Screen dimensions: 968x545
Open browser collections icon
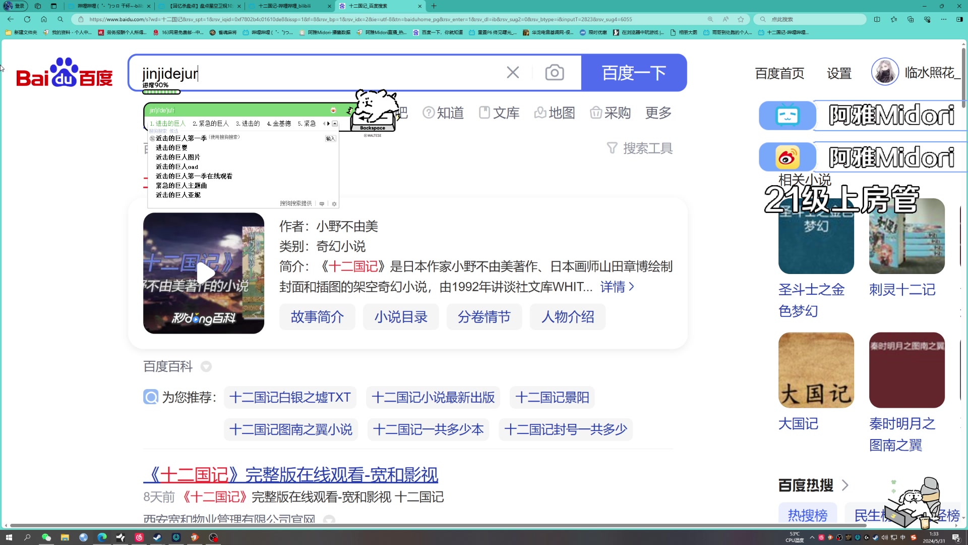[911, 19]
